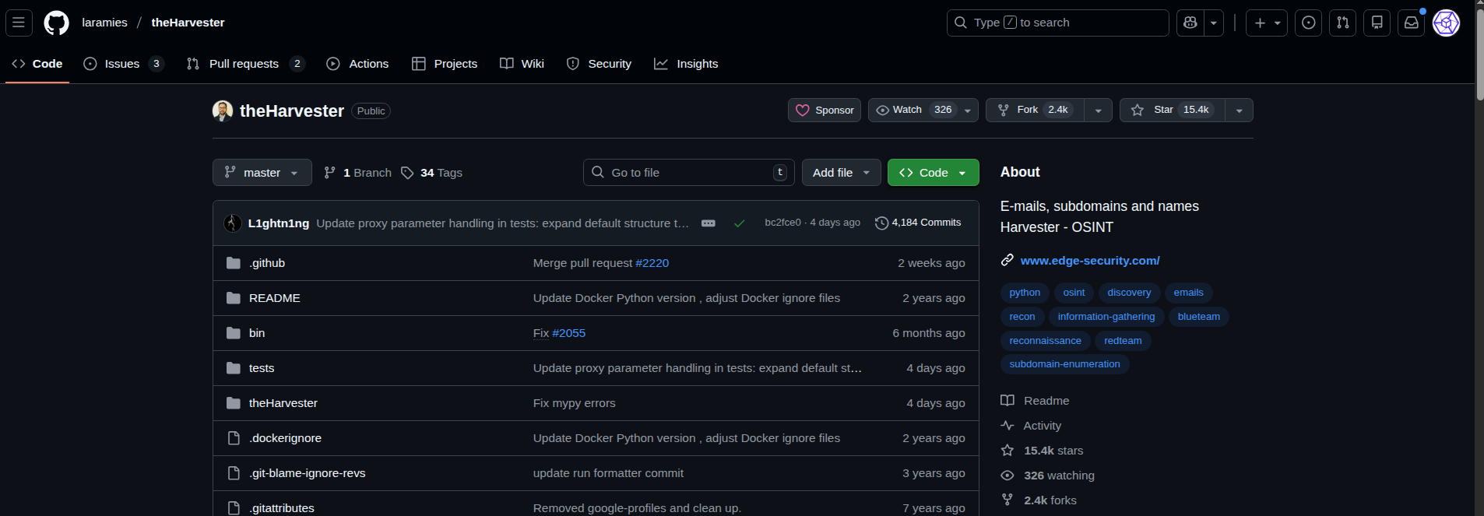Open the master branch dropdown
The width and height of the screenshot is (1484, 516).
(262, 173)
